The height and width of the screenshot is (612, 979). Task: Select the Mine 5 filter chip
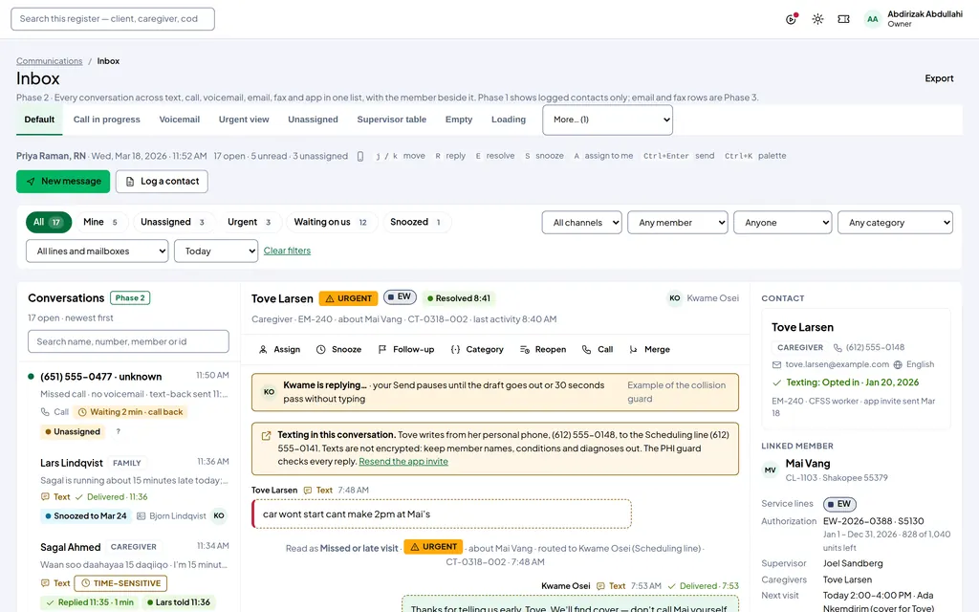coord(101,222)
